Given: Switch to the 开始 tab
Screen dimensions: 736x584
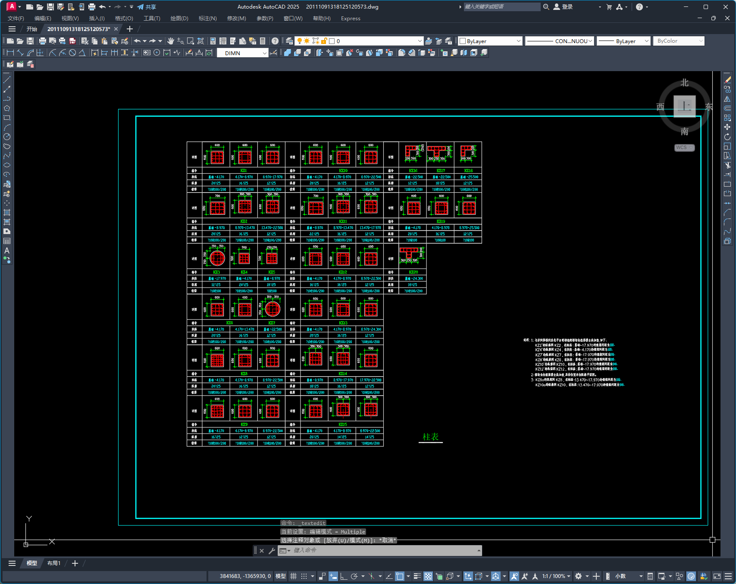Looking at the screenshot, I should click(x=31, y=29).
